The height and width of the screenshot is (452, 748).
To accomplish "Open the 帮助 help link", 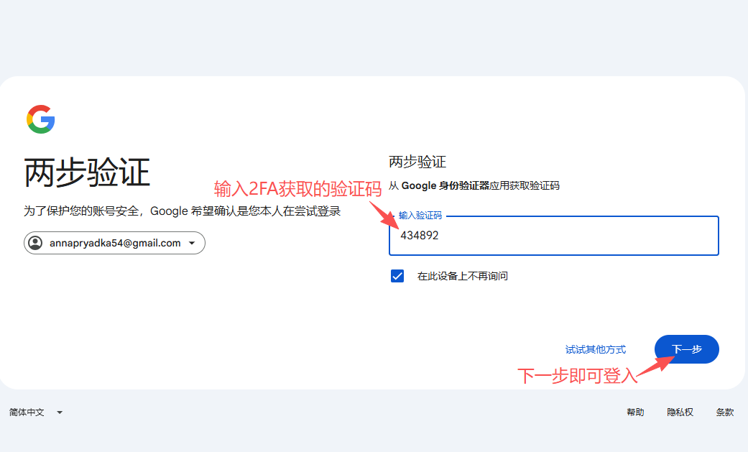I will pos(635,412).
